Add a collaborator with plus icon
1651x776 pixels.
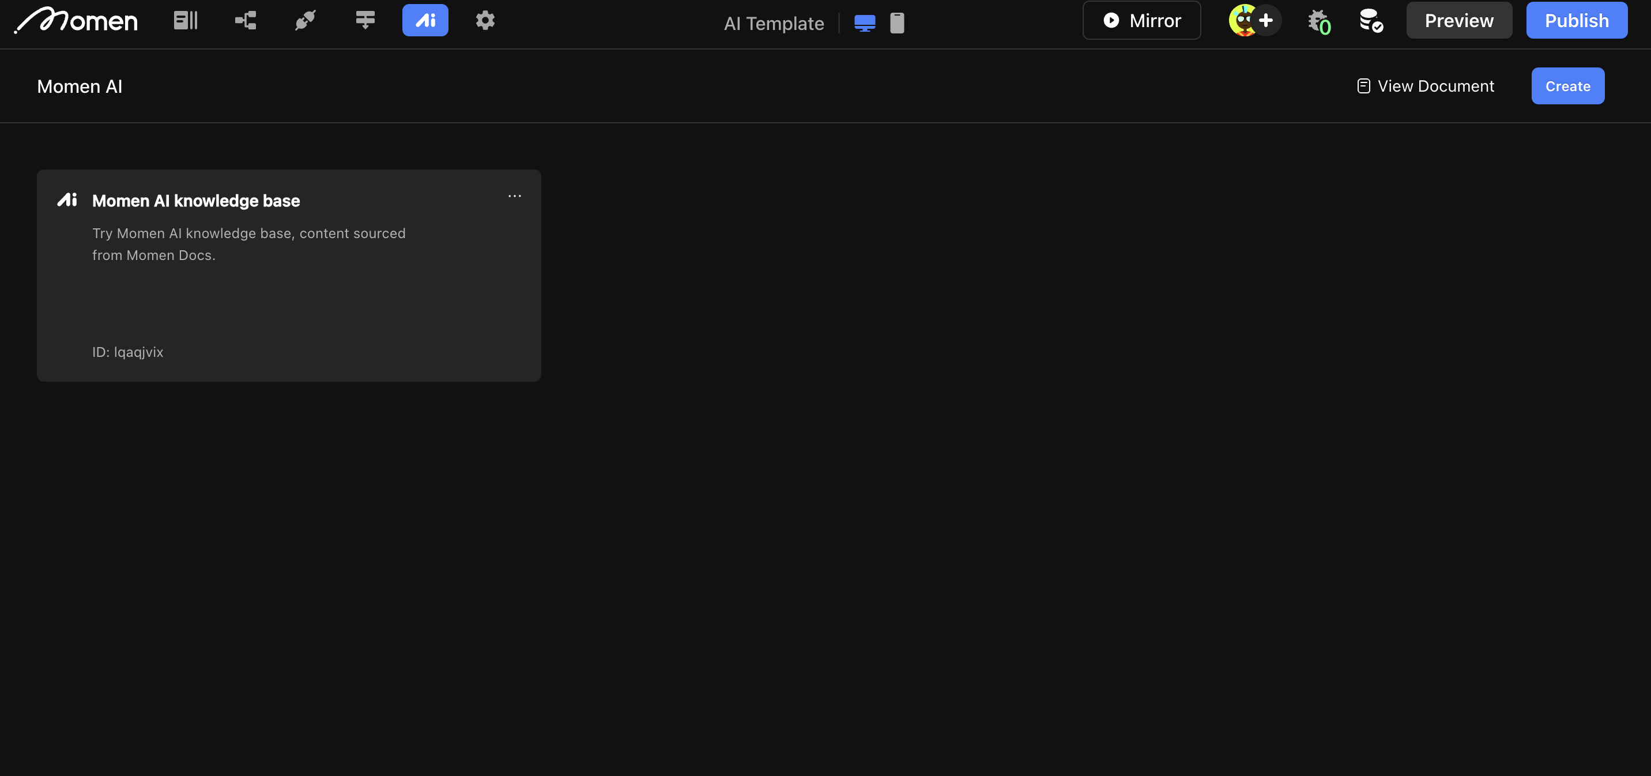pos(1266,21)
